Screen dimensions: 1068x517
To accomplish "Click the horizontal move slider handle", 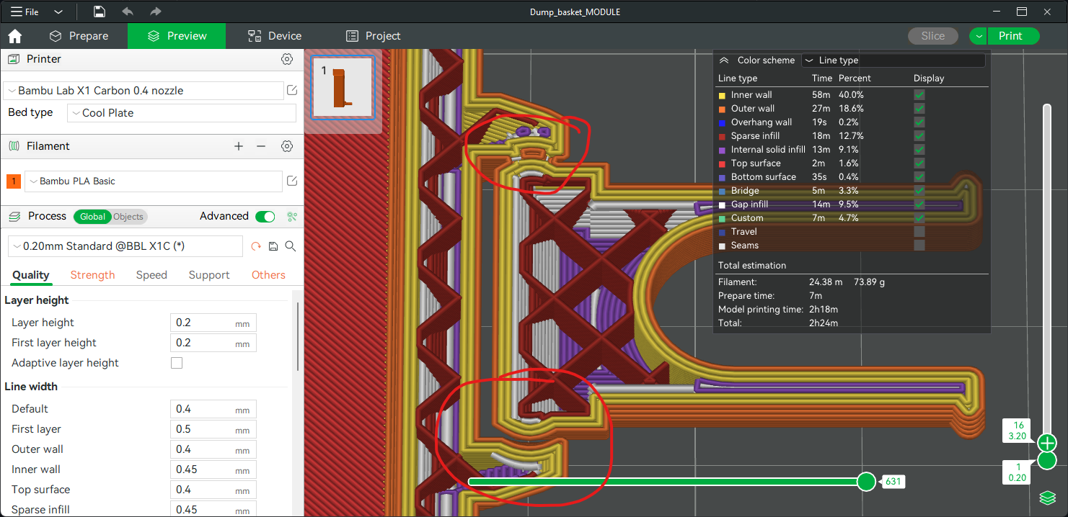I will 866,481.
